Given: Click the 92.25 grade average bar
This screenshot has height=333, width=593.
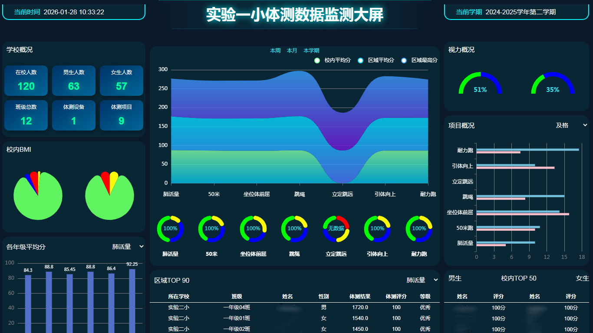Looking at the screenshot, I should (x=132, y=300).
